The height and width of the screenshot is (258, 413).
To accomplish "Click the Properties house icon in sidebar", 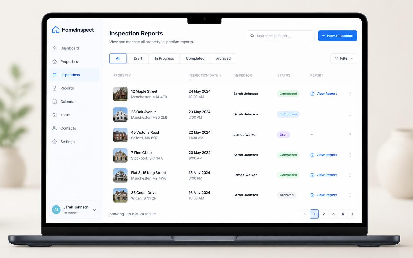I will 55,62.
